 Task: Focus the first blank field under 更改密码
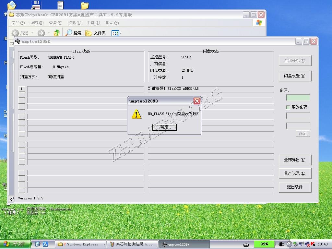pyautogui.click(x=298, y=116)
